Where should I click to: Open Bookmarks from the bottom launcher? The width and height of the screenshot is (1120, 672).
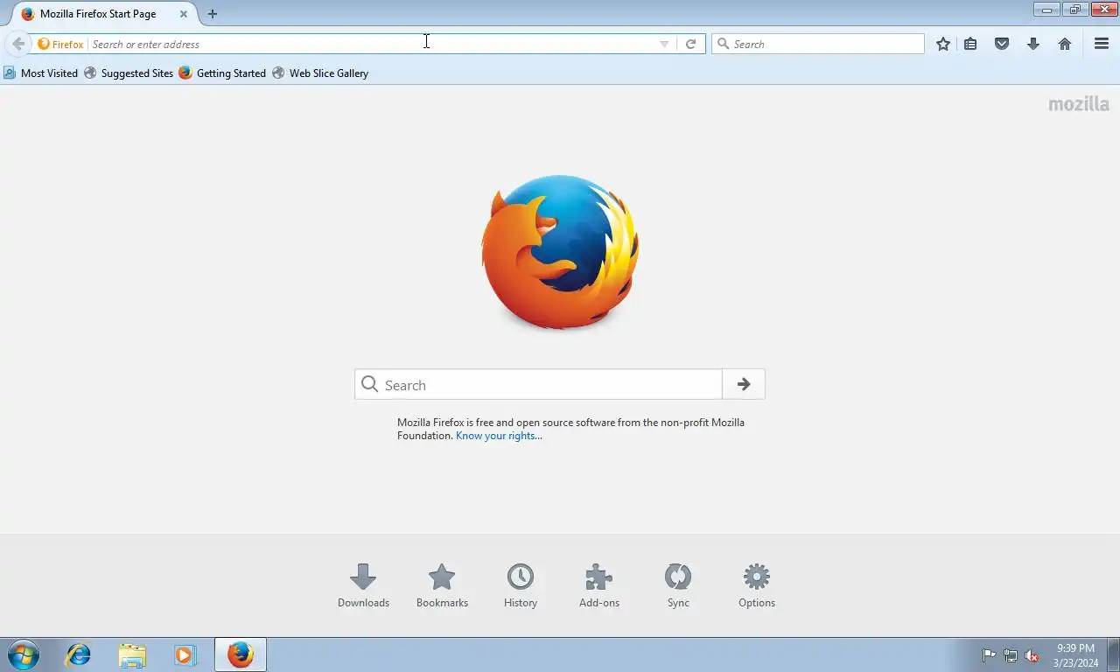[442, 585]
